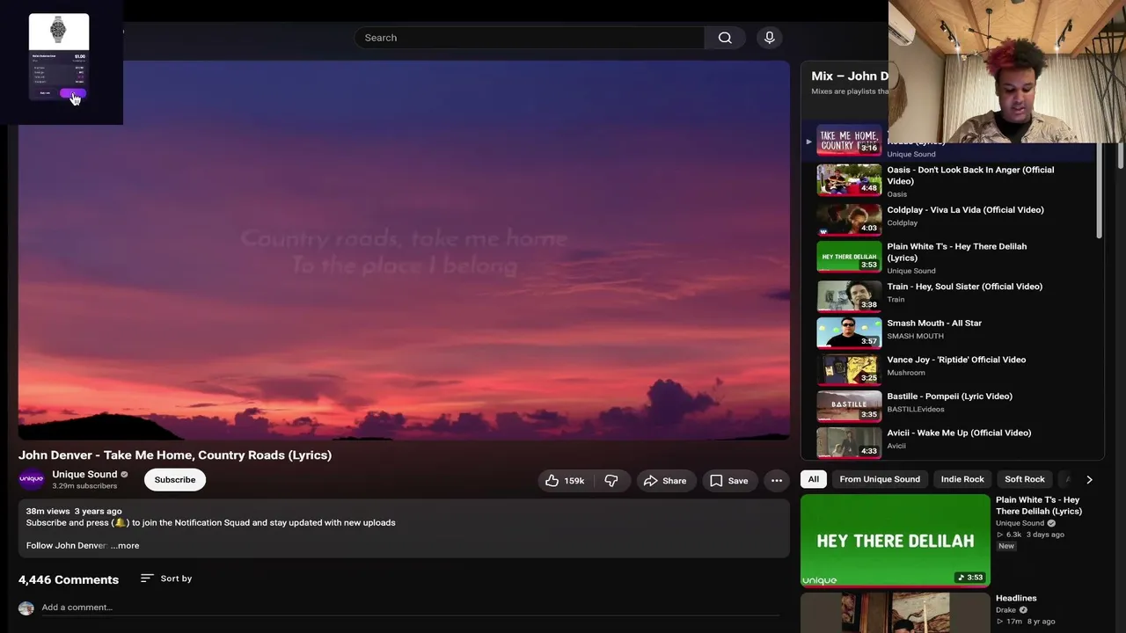Click the playlist panel scrollbar
1126x633 pixels.
coord(1100,189)
